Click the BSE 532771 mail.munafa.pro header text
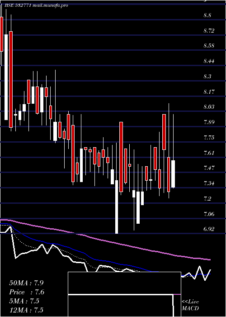Image resolution: width=226 pixels, height=317 pixels. [36, 5]
